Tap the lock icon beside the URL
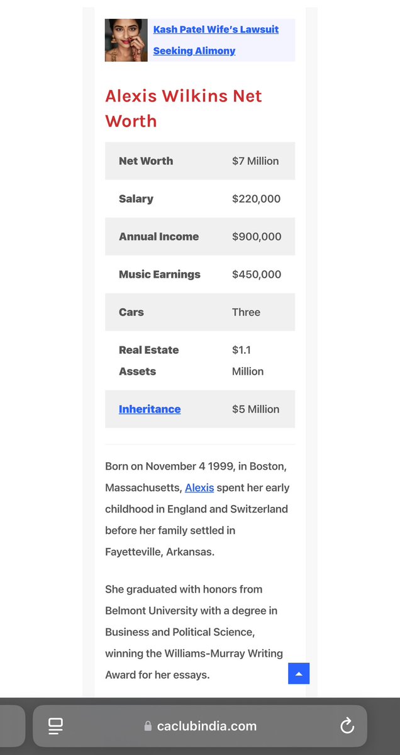 point(148,726)
